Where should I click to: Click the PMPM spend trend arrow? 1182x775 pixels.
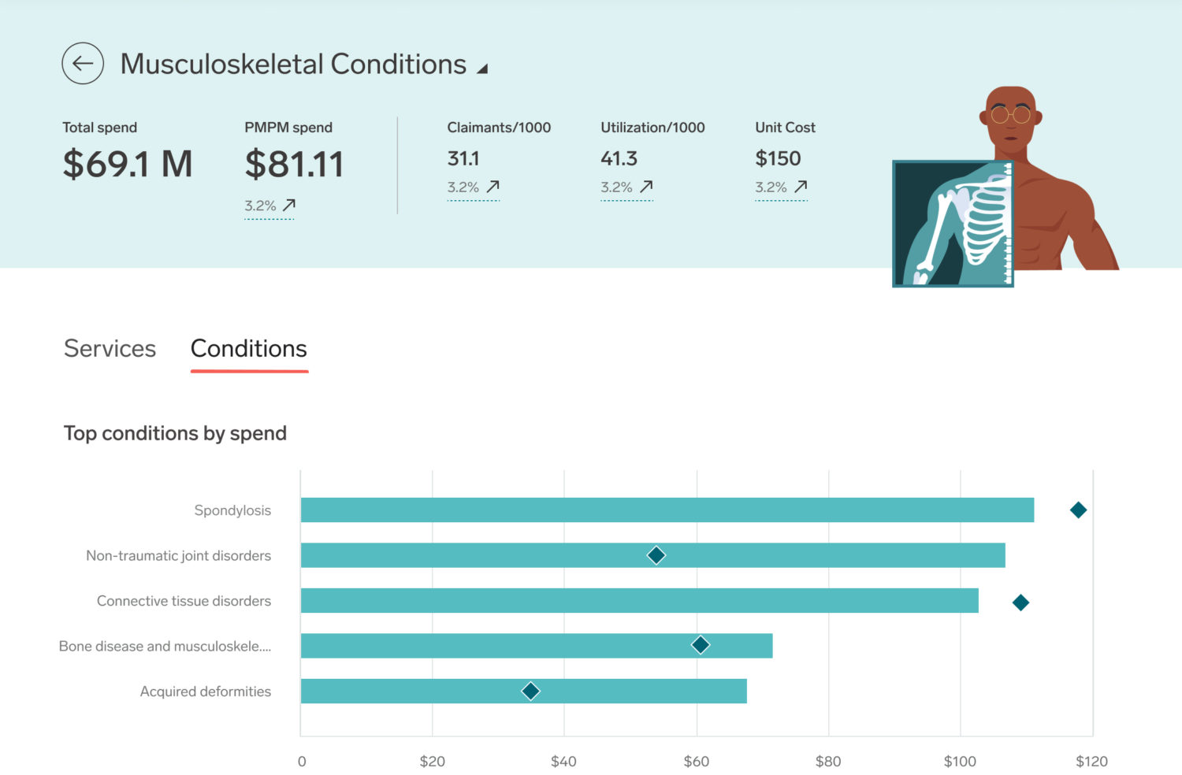point(289,205)
